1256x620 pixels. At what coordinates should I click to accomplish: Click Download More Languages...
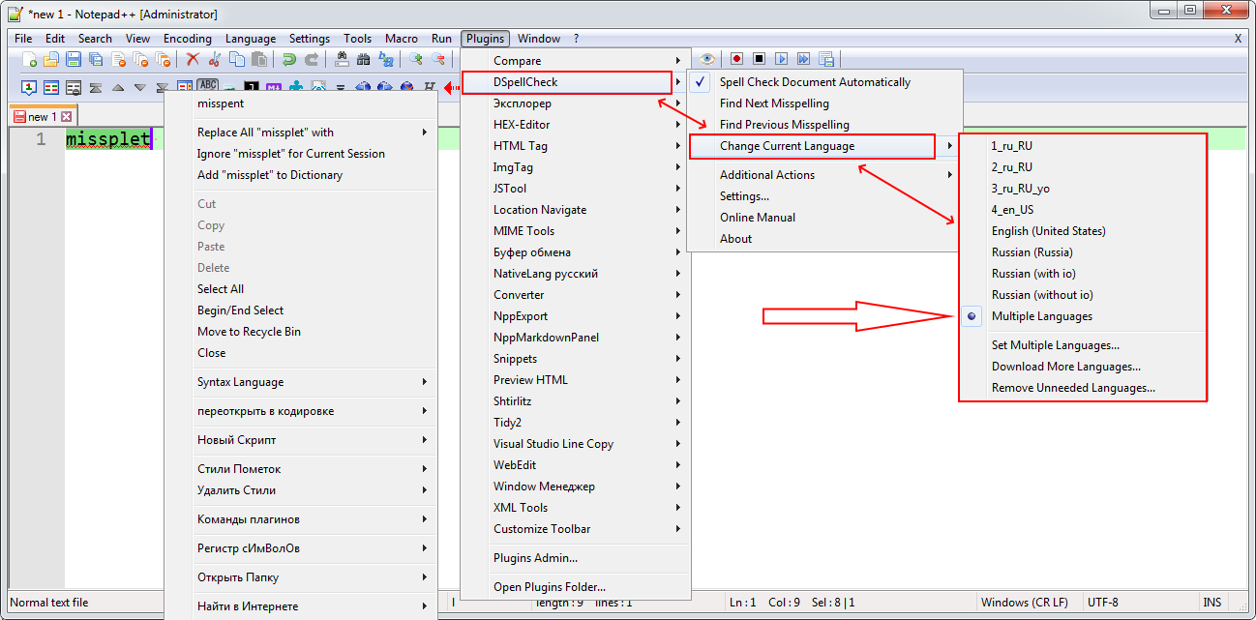click(x=1083, y=367)
